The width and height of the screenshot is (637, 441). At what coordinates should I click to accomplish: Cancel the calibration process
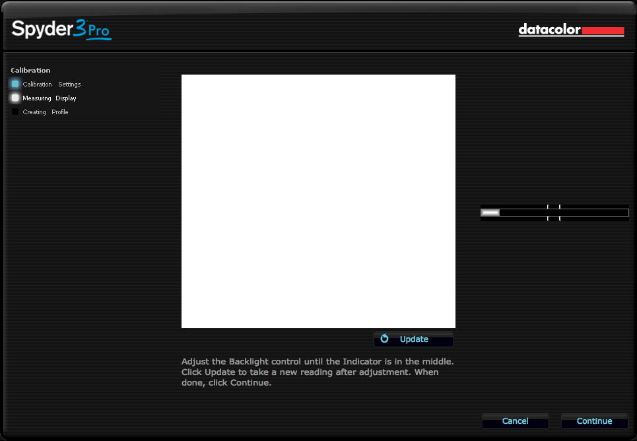pos(515,421)
